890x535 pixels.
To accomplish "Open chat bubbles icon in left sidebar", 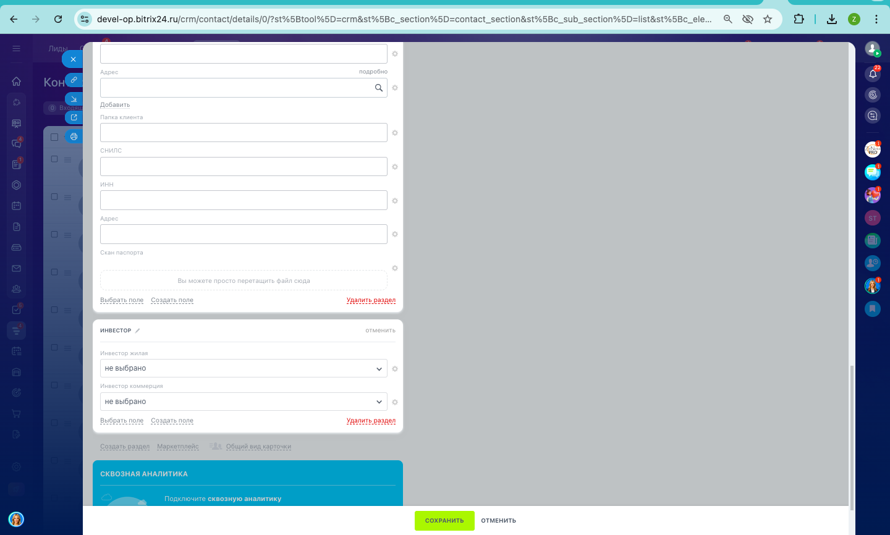I will tap(17, 143).
